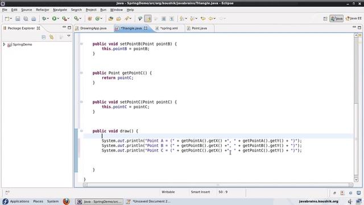364x205 pixels.
Task: Click the scroll down arrow of editor
Action: pos(356,180)
